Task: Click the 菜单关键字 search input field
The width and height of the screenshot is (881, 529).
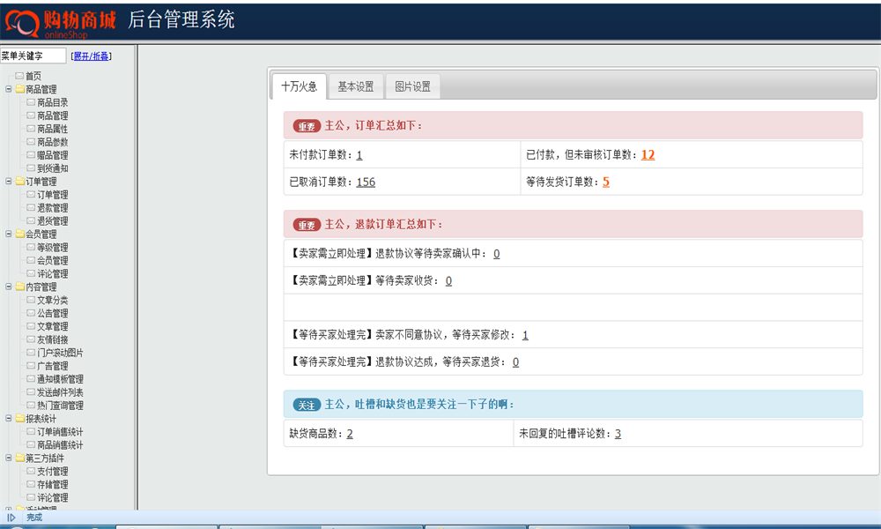Action: pyautogui.click(x=33, y=56)
